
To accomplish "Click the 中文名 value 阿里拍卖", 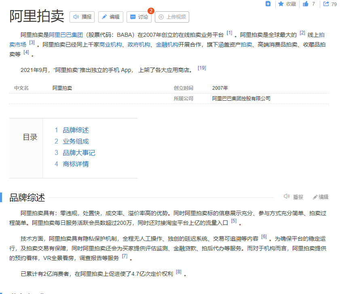I will click(62, 88).
